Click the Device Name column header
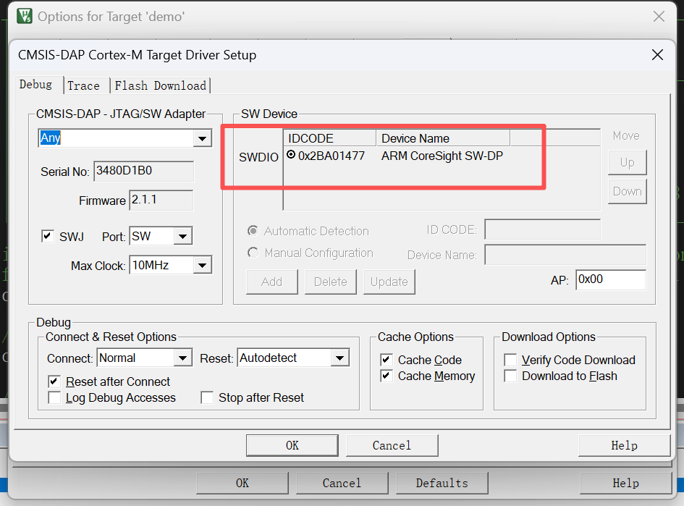The image size is (684, 506). tap(443, 138)
